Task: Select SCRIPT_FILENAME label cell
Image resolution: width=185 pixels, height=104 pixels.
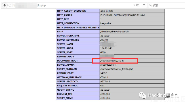Action: (78, 69)
